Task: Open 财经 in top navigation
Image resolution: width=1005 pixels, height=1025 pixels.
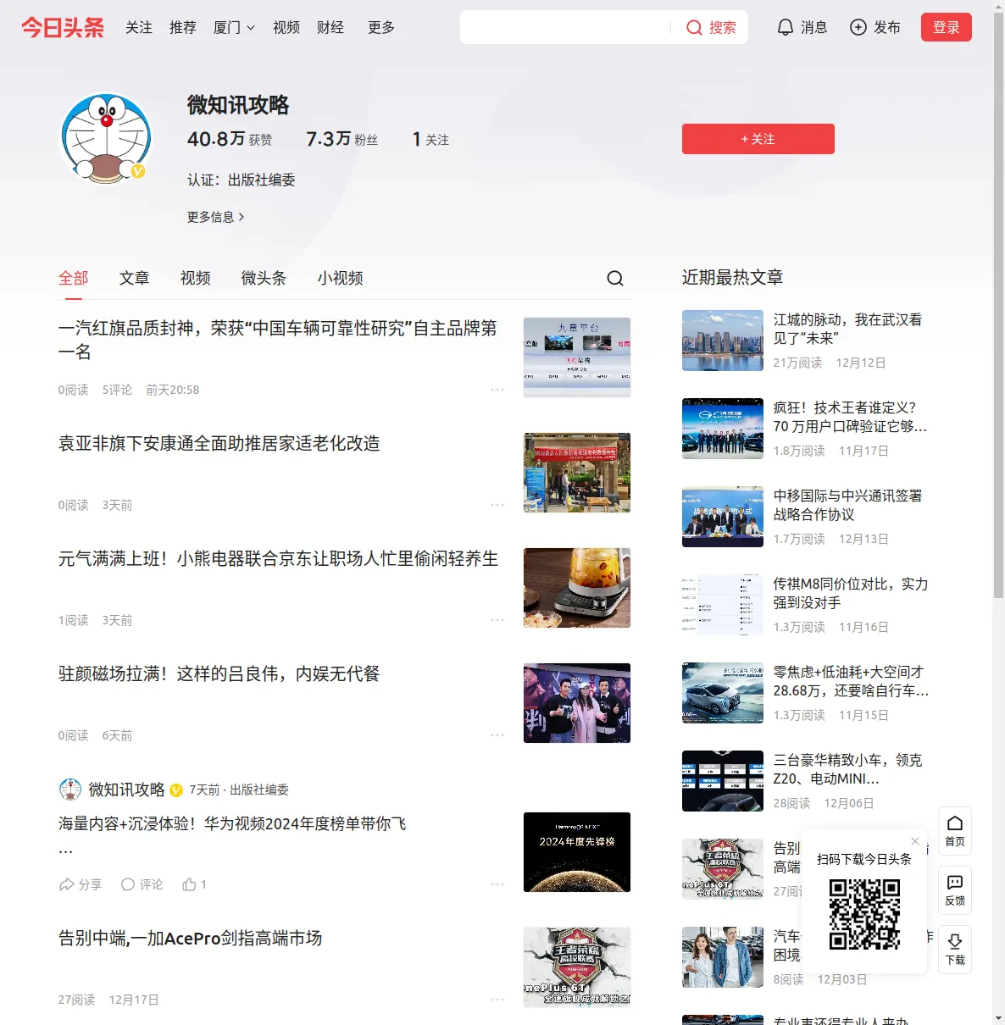Action: tap(330, 28)
